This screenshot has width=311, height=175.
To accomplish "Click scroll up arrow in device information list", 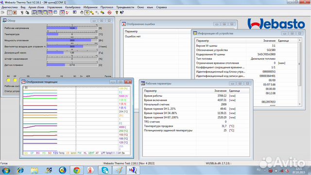I will click(299, 40).
